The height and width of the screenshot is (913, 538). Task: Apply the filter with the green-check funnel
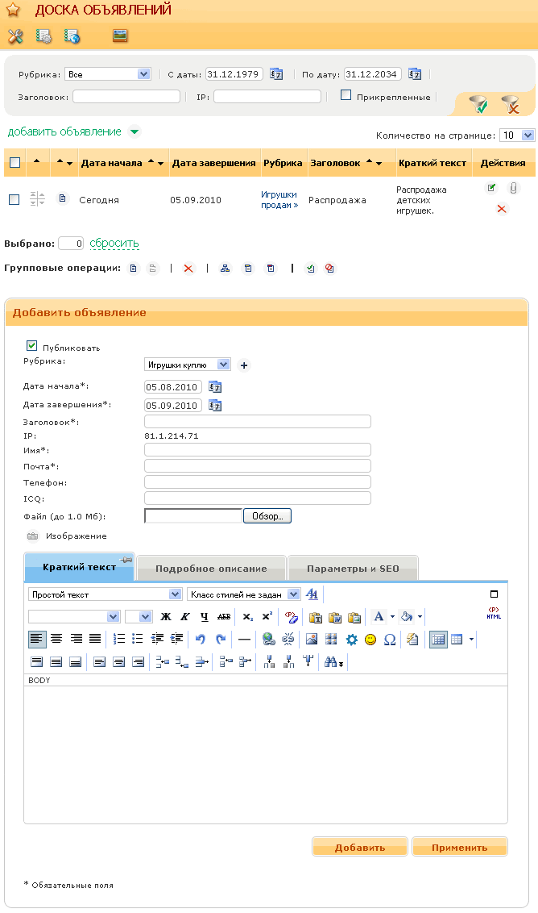(x=478, y=104)
